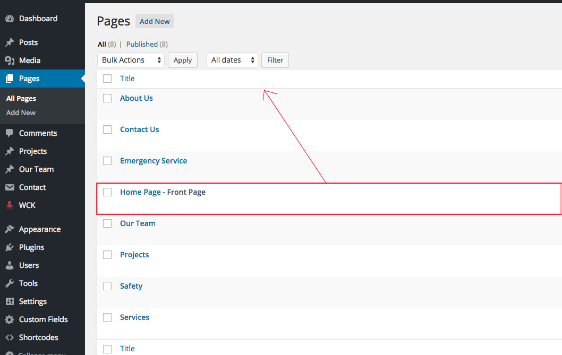
Task: Open the Media library icon
Action: pyautogui.click(x=11, y=60)
